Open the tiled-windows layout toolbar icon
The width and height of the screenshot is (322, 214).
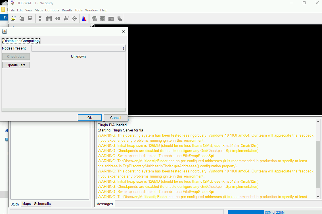click(111, 18)
